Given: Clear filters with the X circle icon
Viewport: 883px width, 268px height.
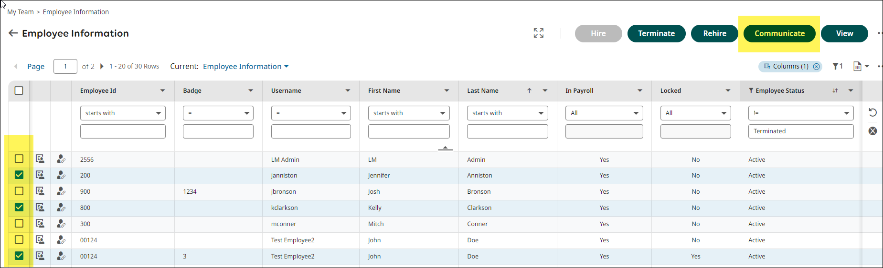Looking at the screenshot, I should 872,131.
